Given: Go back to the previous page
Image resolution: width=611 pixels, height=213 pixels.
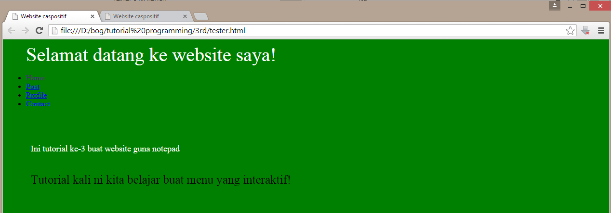Looking at the screenshot, I should click(x=12, y=31).
